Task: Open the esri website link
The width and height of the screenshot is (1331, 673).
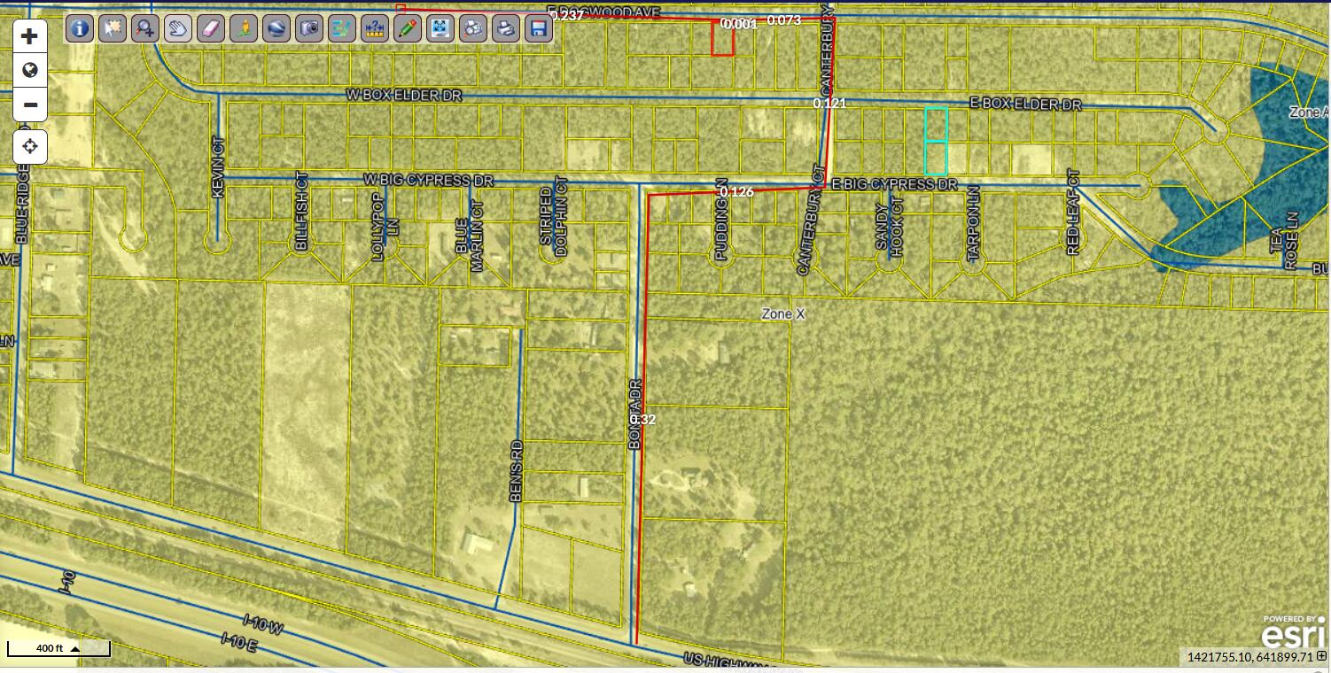Action: click(x=1290, y=634)
